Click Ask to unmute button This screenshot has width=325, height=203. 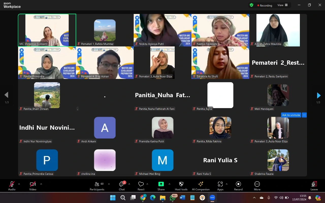(x=291, y=115)
